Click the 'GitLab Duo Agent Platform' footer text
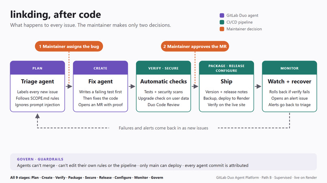The width and height of the screenshot is (327, 183). pos(266,178)
